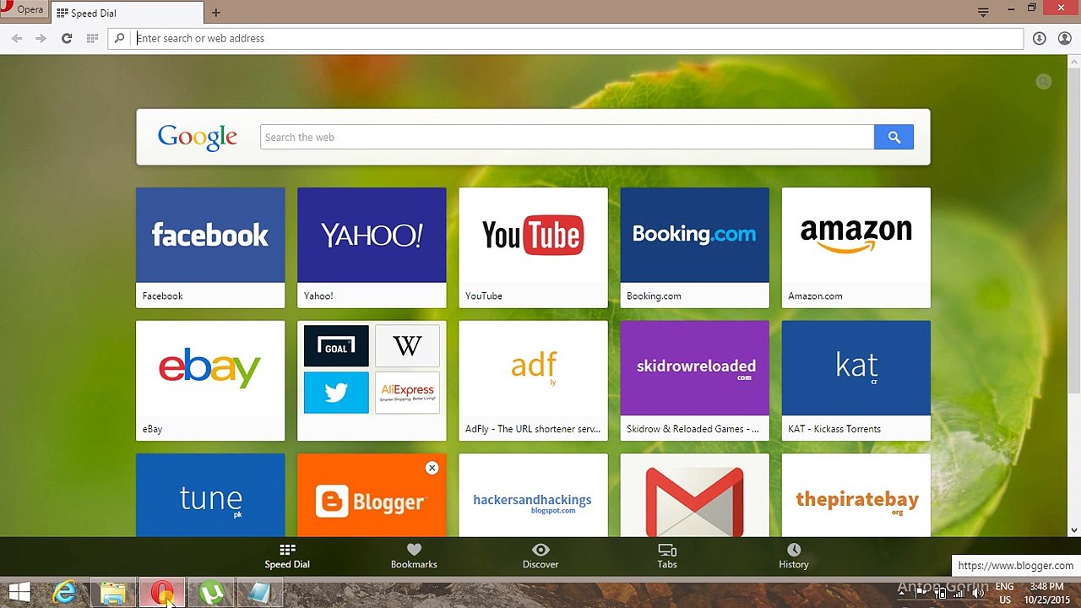
Task: Open the thepiratebay tile
Action: pyautogui.click(x=856, y=496)
